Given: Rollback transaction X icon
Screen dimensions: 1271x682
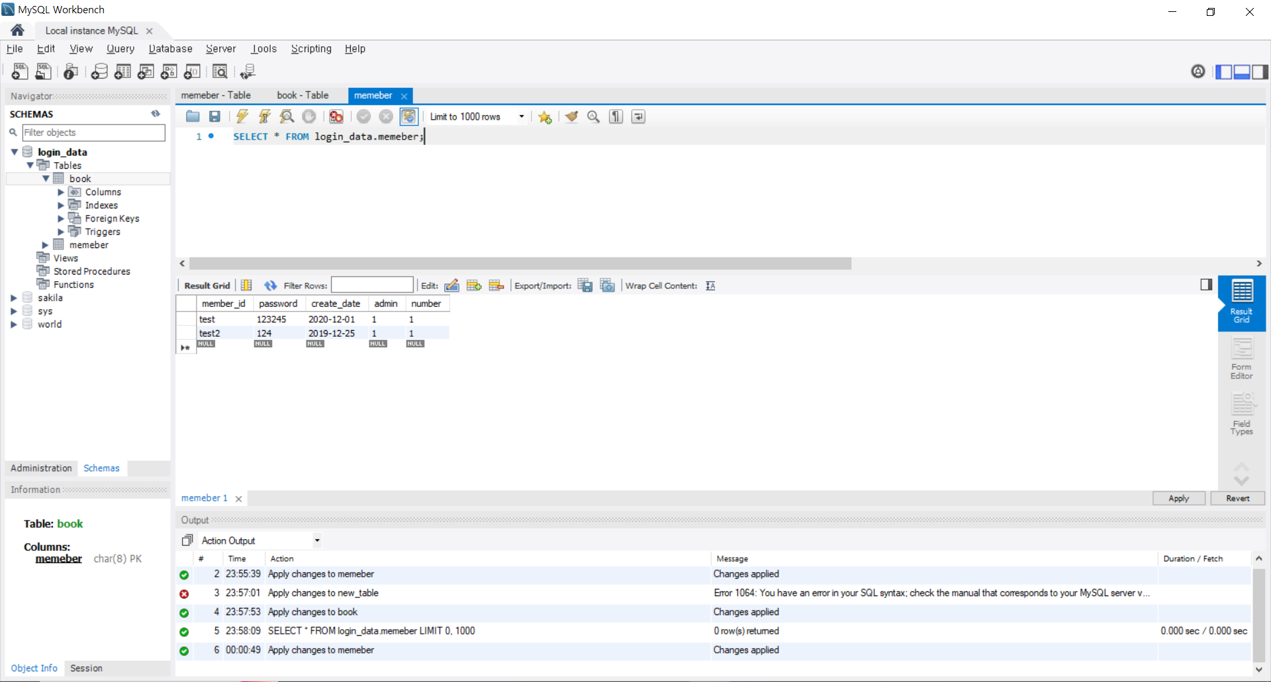Looking at the screenshot, I should (x=386, y=116).
